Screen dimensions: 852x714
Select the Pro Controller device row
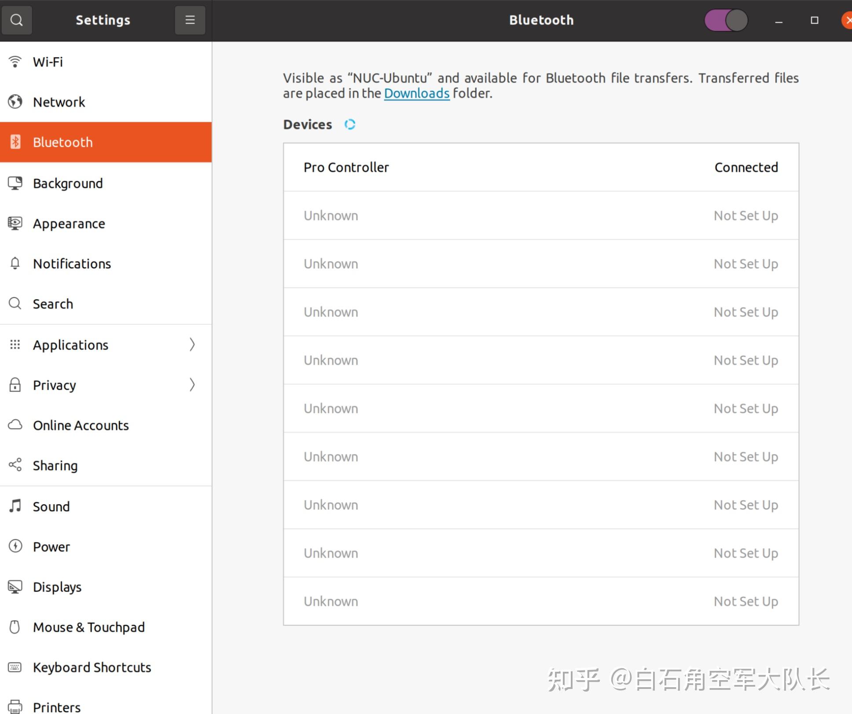[x=540, y=167]
